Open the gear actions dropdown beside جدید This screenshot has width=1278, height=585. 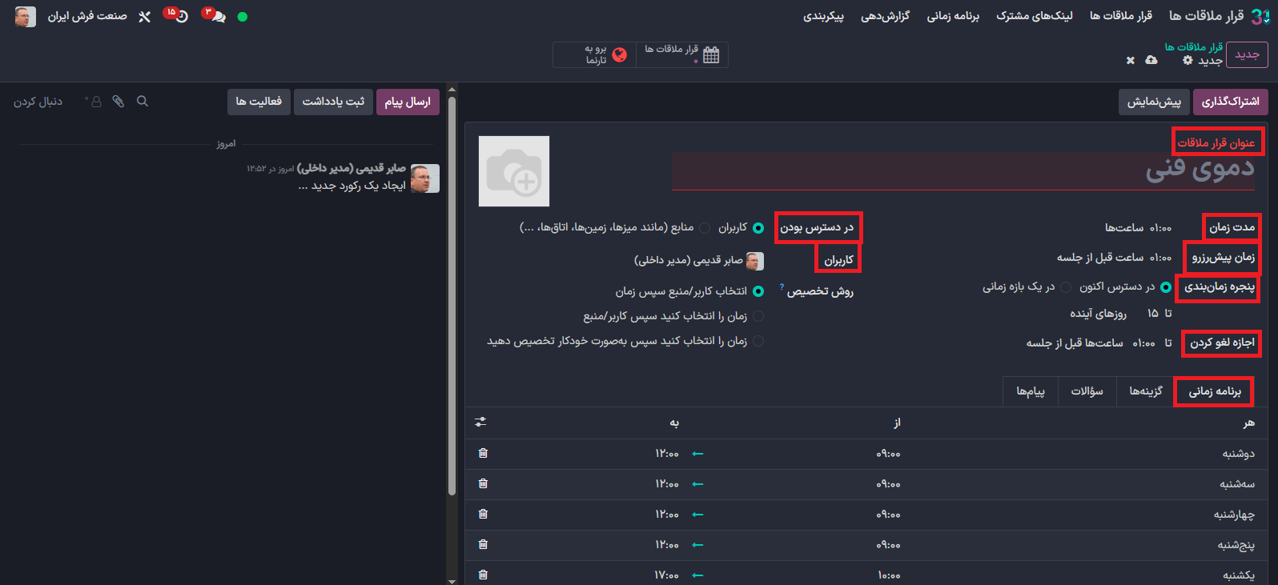1188,60
